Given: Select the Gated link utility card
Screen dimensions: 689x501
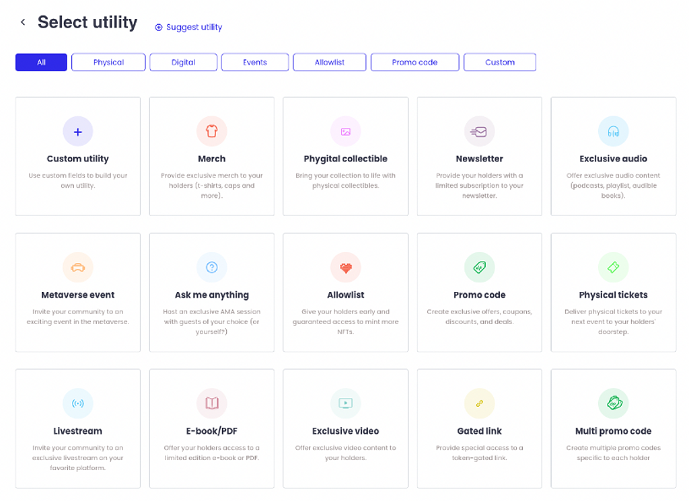Looking at the screenshot, I should tap(479, 428).
